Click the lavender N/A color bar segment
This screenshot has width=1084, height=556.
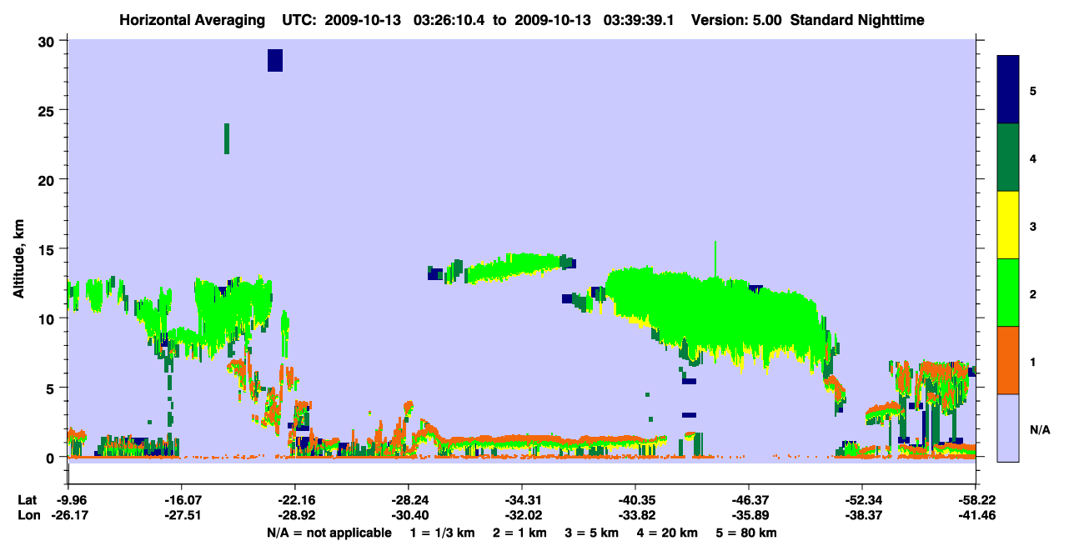coord(1008,428)
